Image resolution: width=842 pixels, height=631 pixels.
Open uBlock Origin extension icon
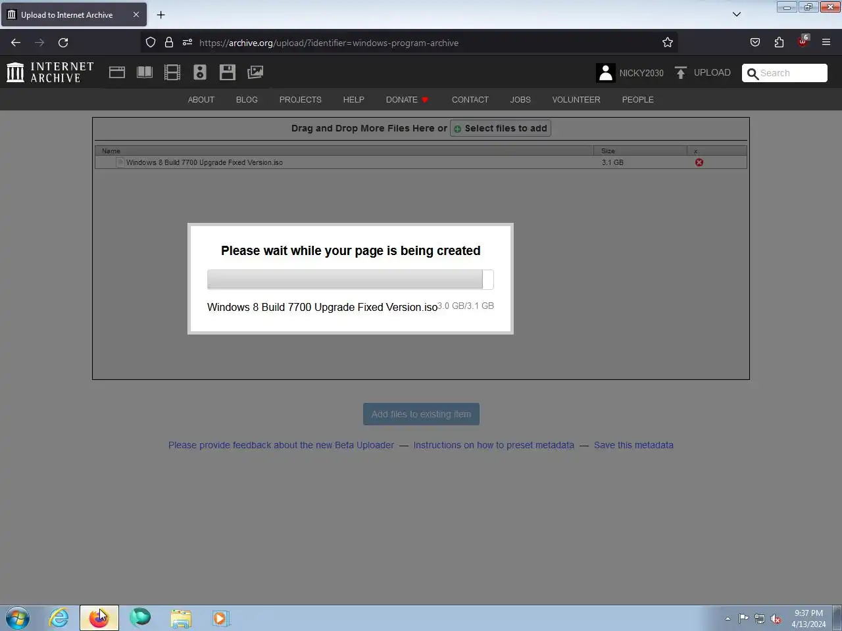[x=803, y=41]
